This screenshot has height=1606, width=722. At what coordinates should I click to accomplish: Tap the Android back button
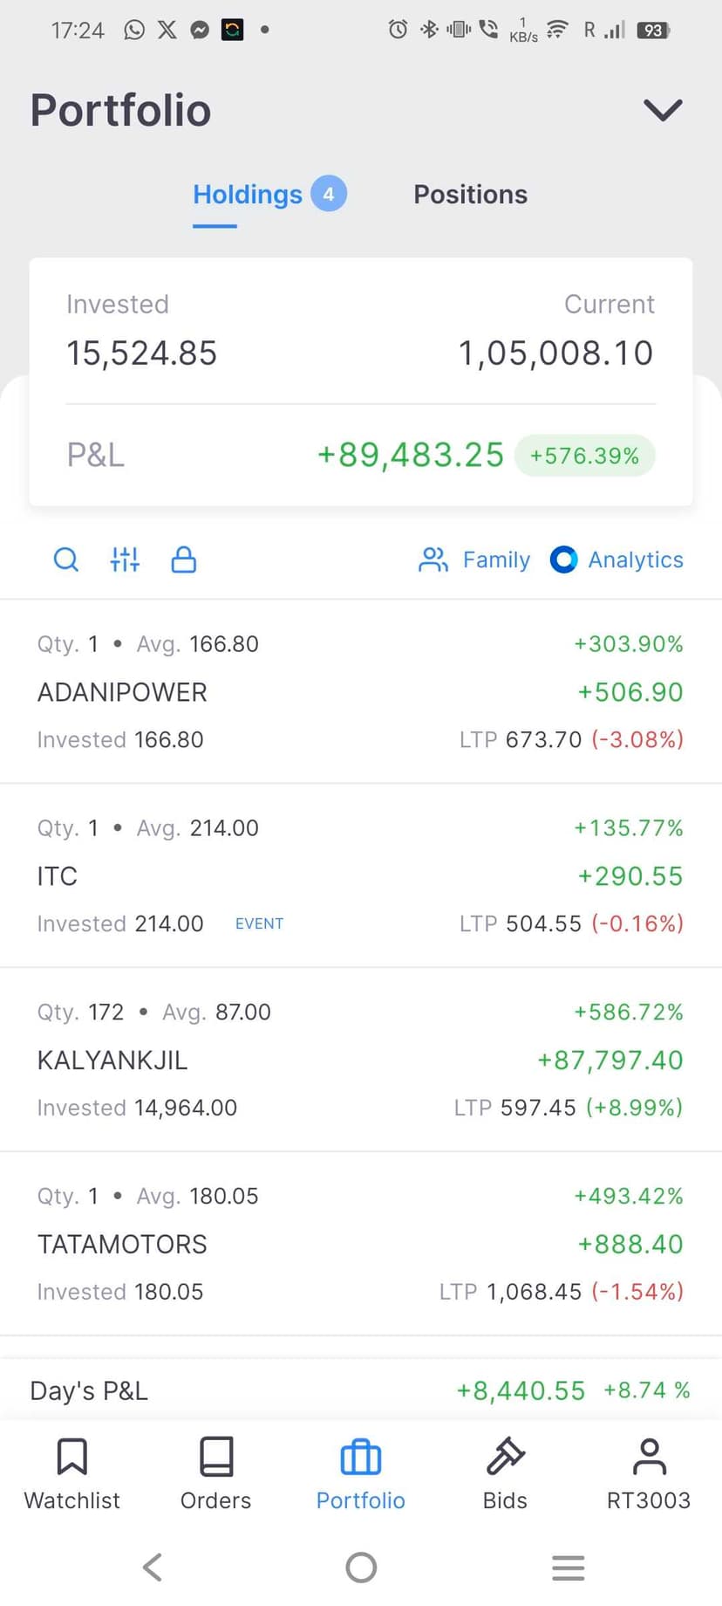pos(153,1567)
